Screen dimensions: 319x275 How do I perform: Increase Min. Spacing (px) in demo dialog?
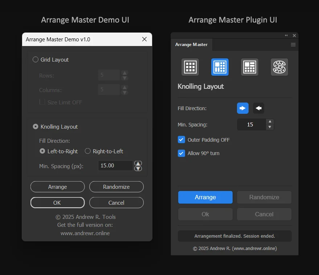(138, 163)
